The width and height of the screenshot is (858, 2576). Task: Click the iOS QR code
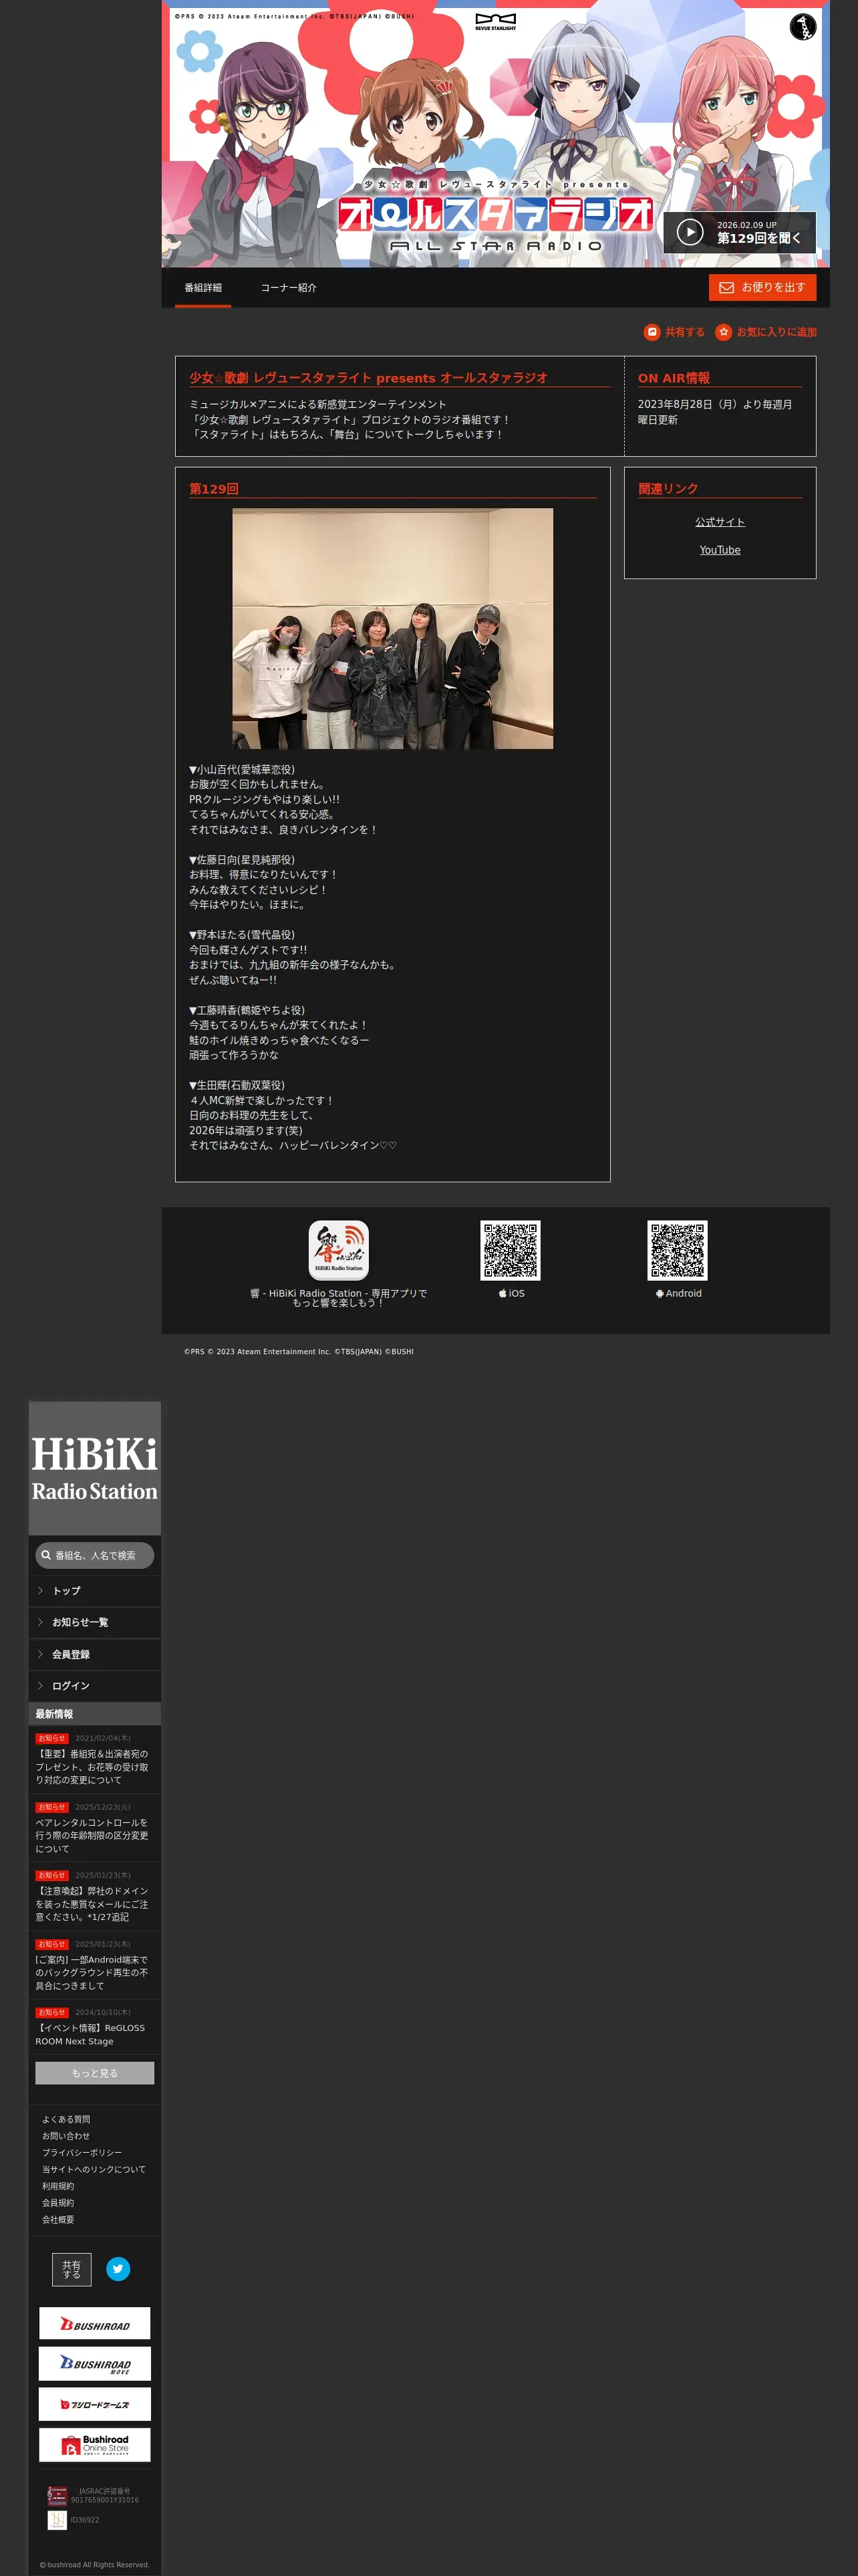click(x=511, y=1250)
